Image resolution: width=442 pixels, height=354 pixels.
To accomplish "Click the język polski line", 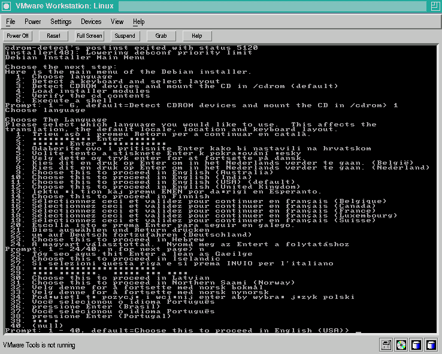I will tap(183, 296).
